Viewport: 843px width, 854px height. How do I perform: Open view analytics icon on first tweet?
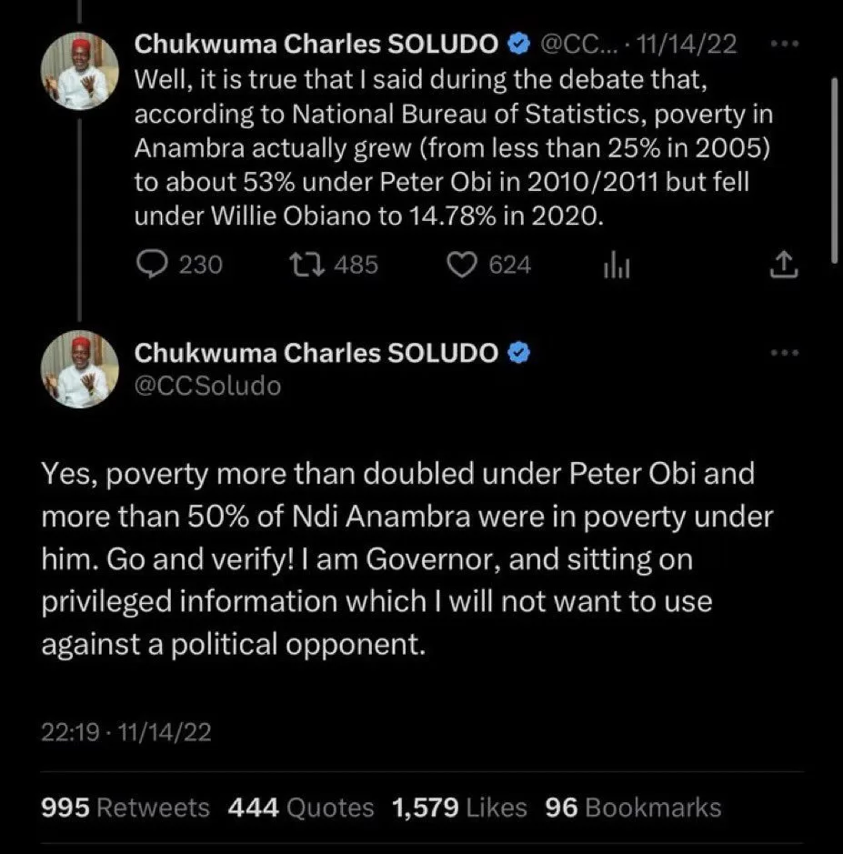617,266
